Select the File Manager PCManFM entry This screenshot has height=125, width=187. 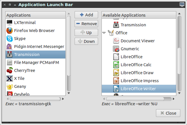tap(36, 62)
